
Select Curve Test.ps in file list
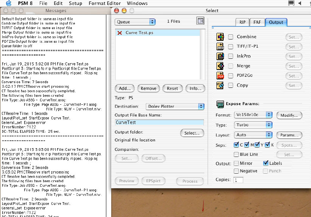(158, 33)
